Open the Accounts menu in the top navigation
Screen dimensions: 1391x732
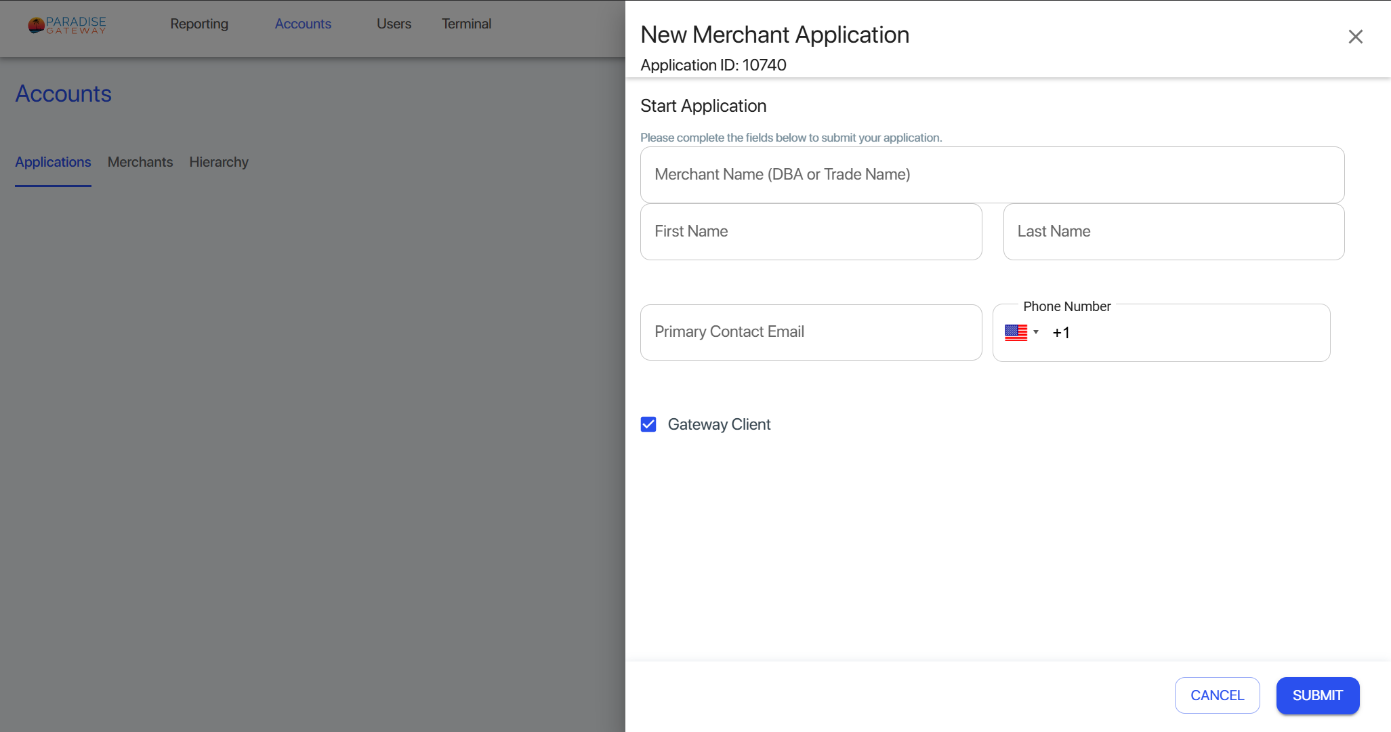click(x=303, y=24)
